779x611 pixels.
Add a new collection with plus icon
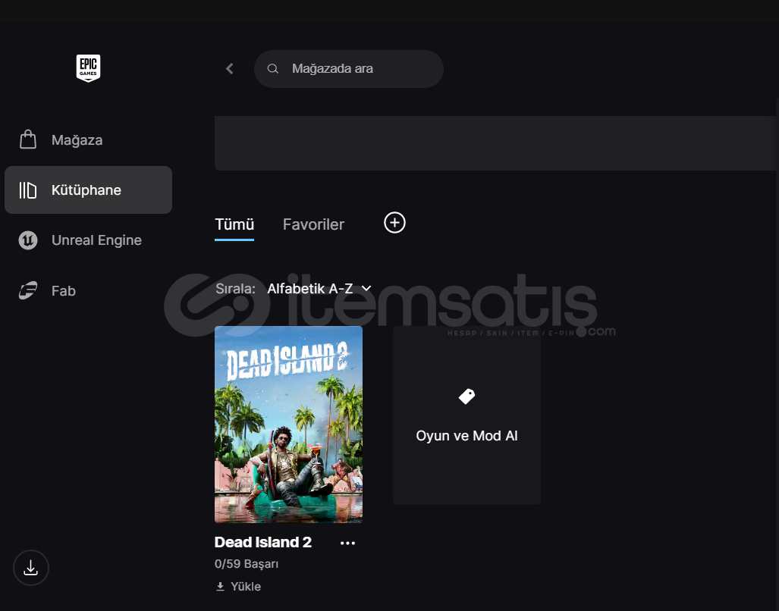point(395,222)
